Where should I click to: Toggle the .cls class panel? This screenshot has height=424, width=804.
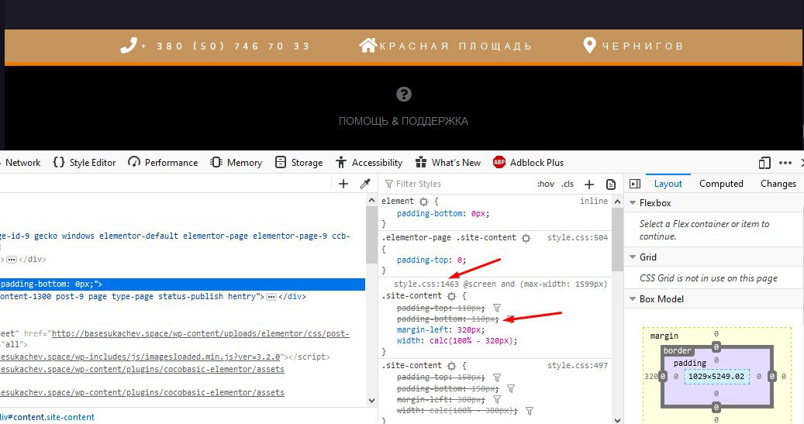pos(568,184)
